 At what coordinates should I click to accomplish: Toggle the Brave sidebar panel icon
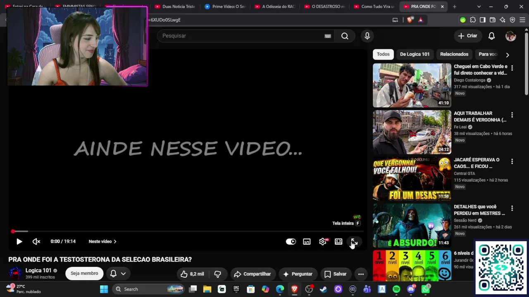(483, 20)
